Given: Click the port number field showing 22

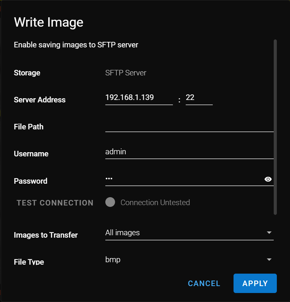Looking at the screenshot, I should [199, 98].
